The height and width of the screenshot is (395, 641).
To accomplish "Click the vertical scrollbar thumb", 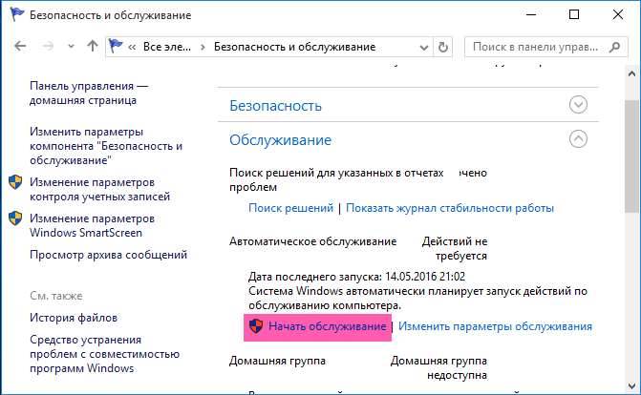I will coord(632,153).
